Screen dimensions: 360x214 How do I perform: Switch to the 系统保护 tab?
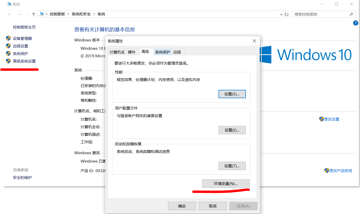pyautogui.click(x=163, y=52)
